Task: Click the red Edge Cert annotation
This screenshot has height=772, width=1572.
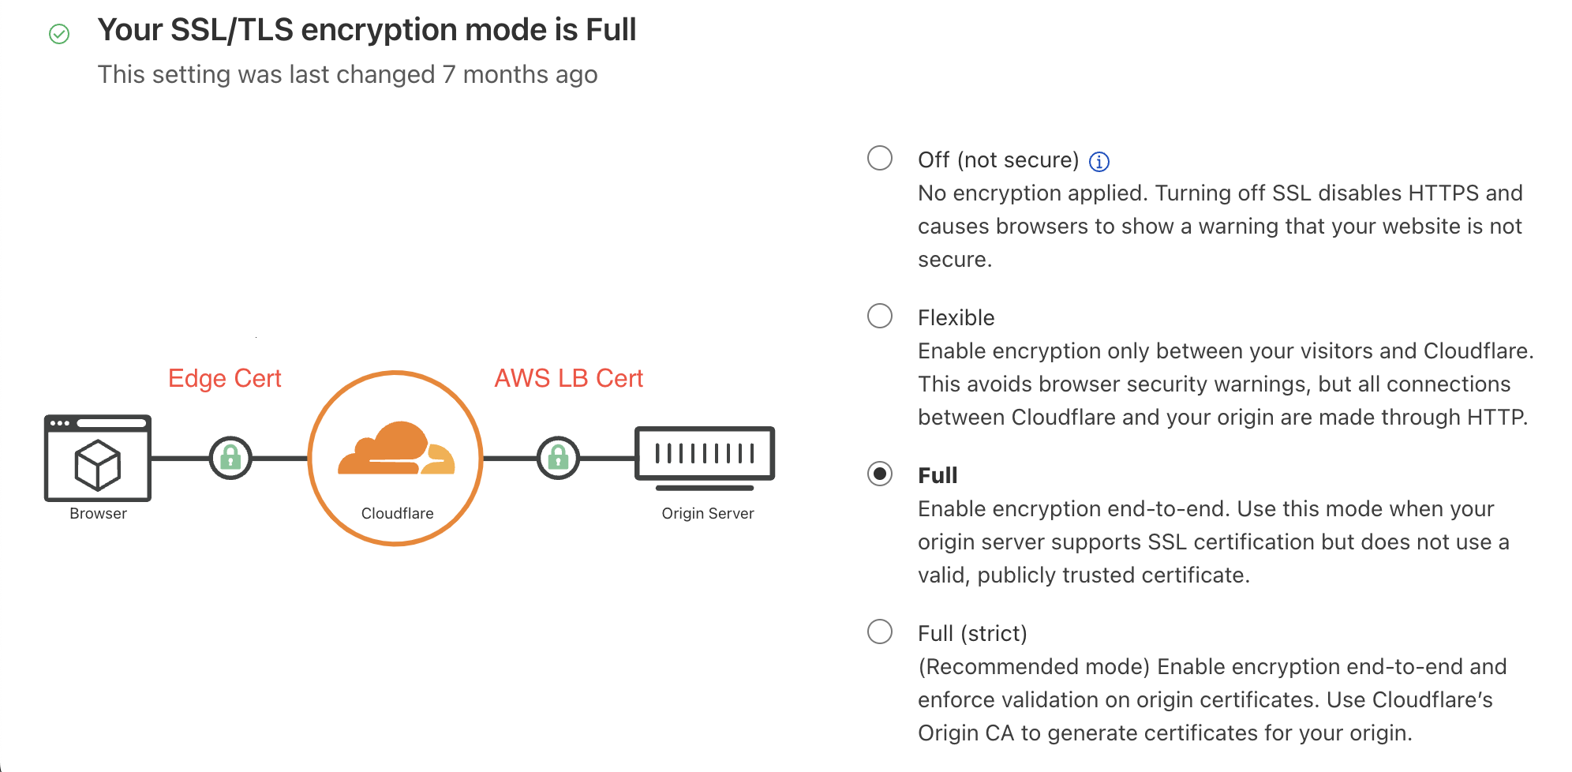Action: (224, 379)
